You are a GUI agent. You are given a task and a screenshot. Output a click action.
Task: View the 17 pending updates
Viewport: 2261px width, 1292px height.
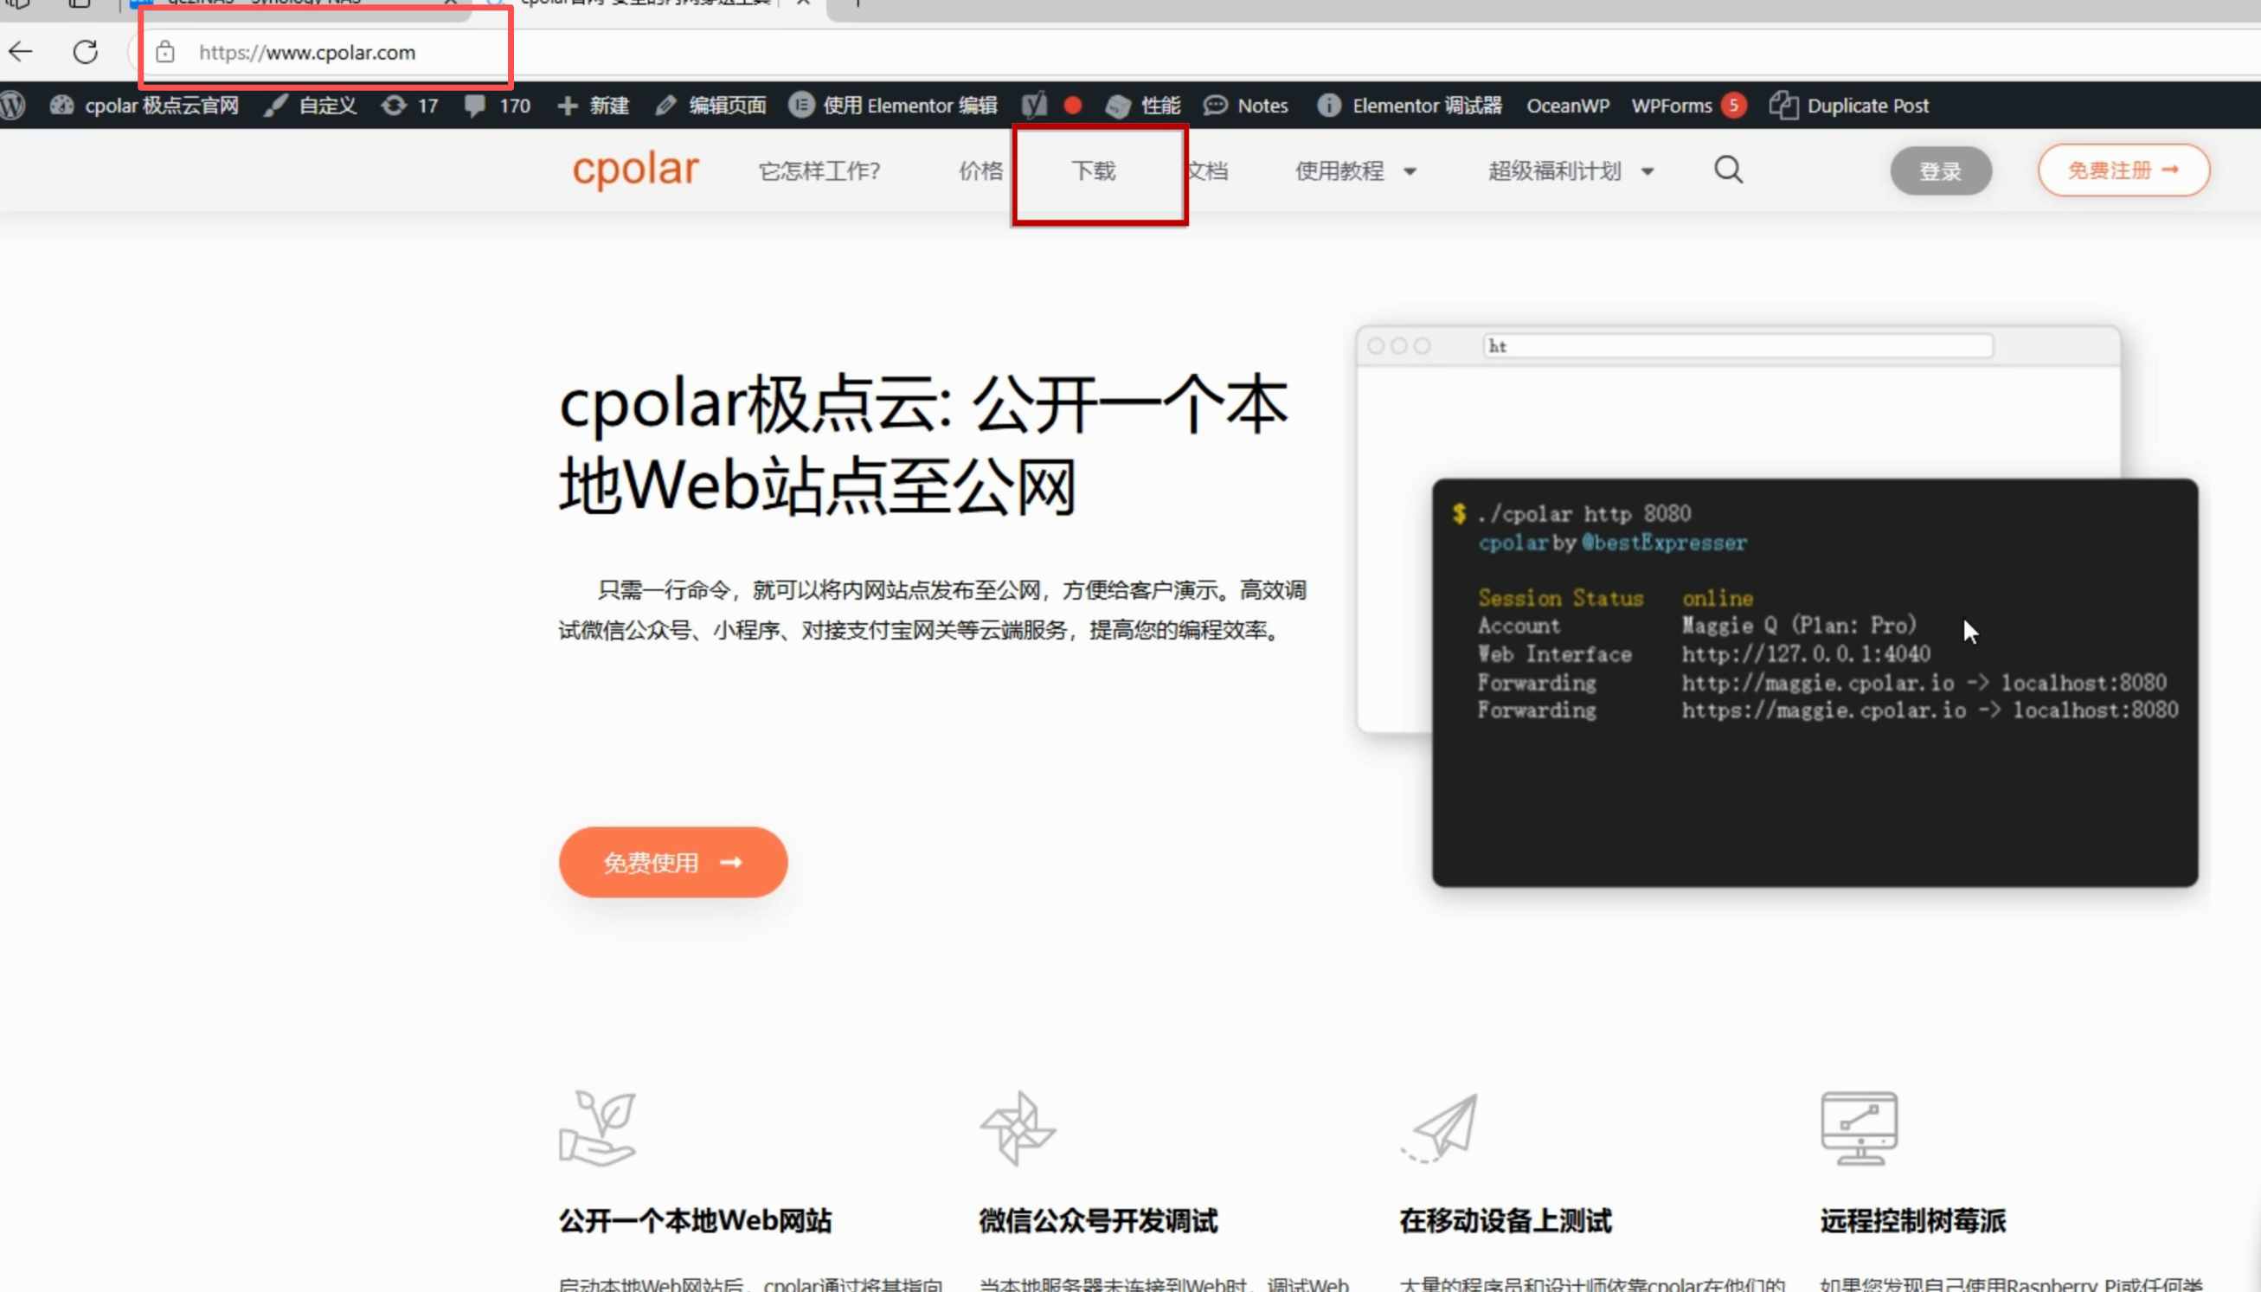coord(410,106)
